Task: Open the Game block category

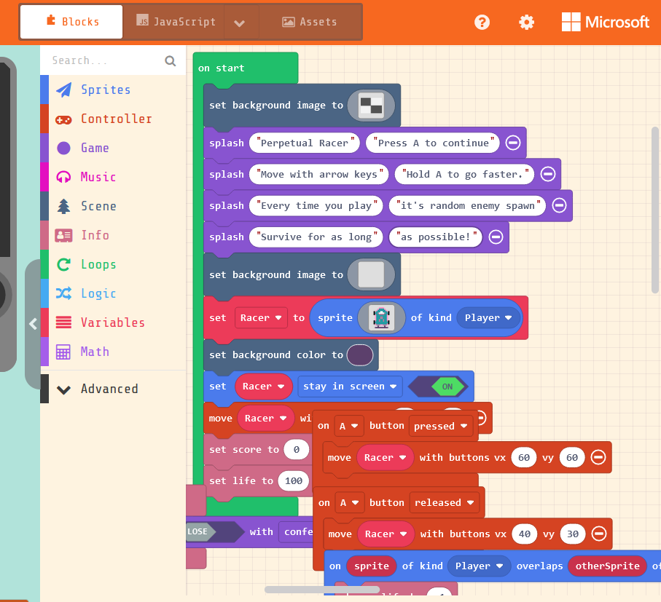Action: coord(113,148)
